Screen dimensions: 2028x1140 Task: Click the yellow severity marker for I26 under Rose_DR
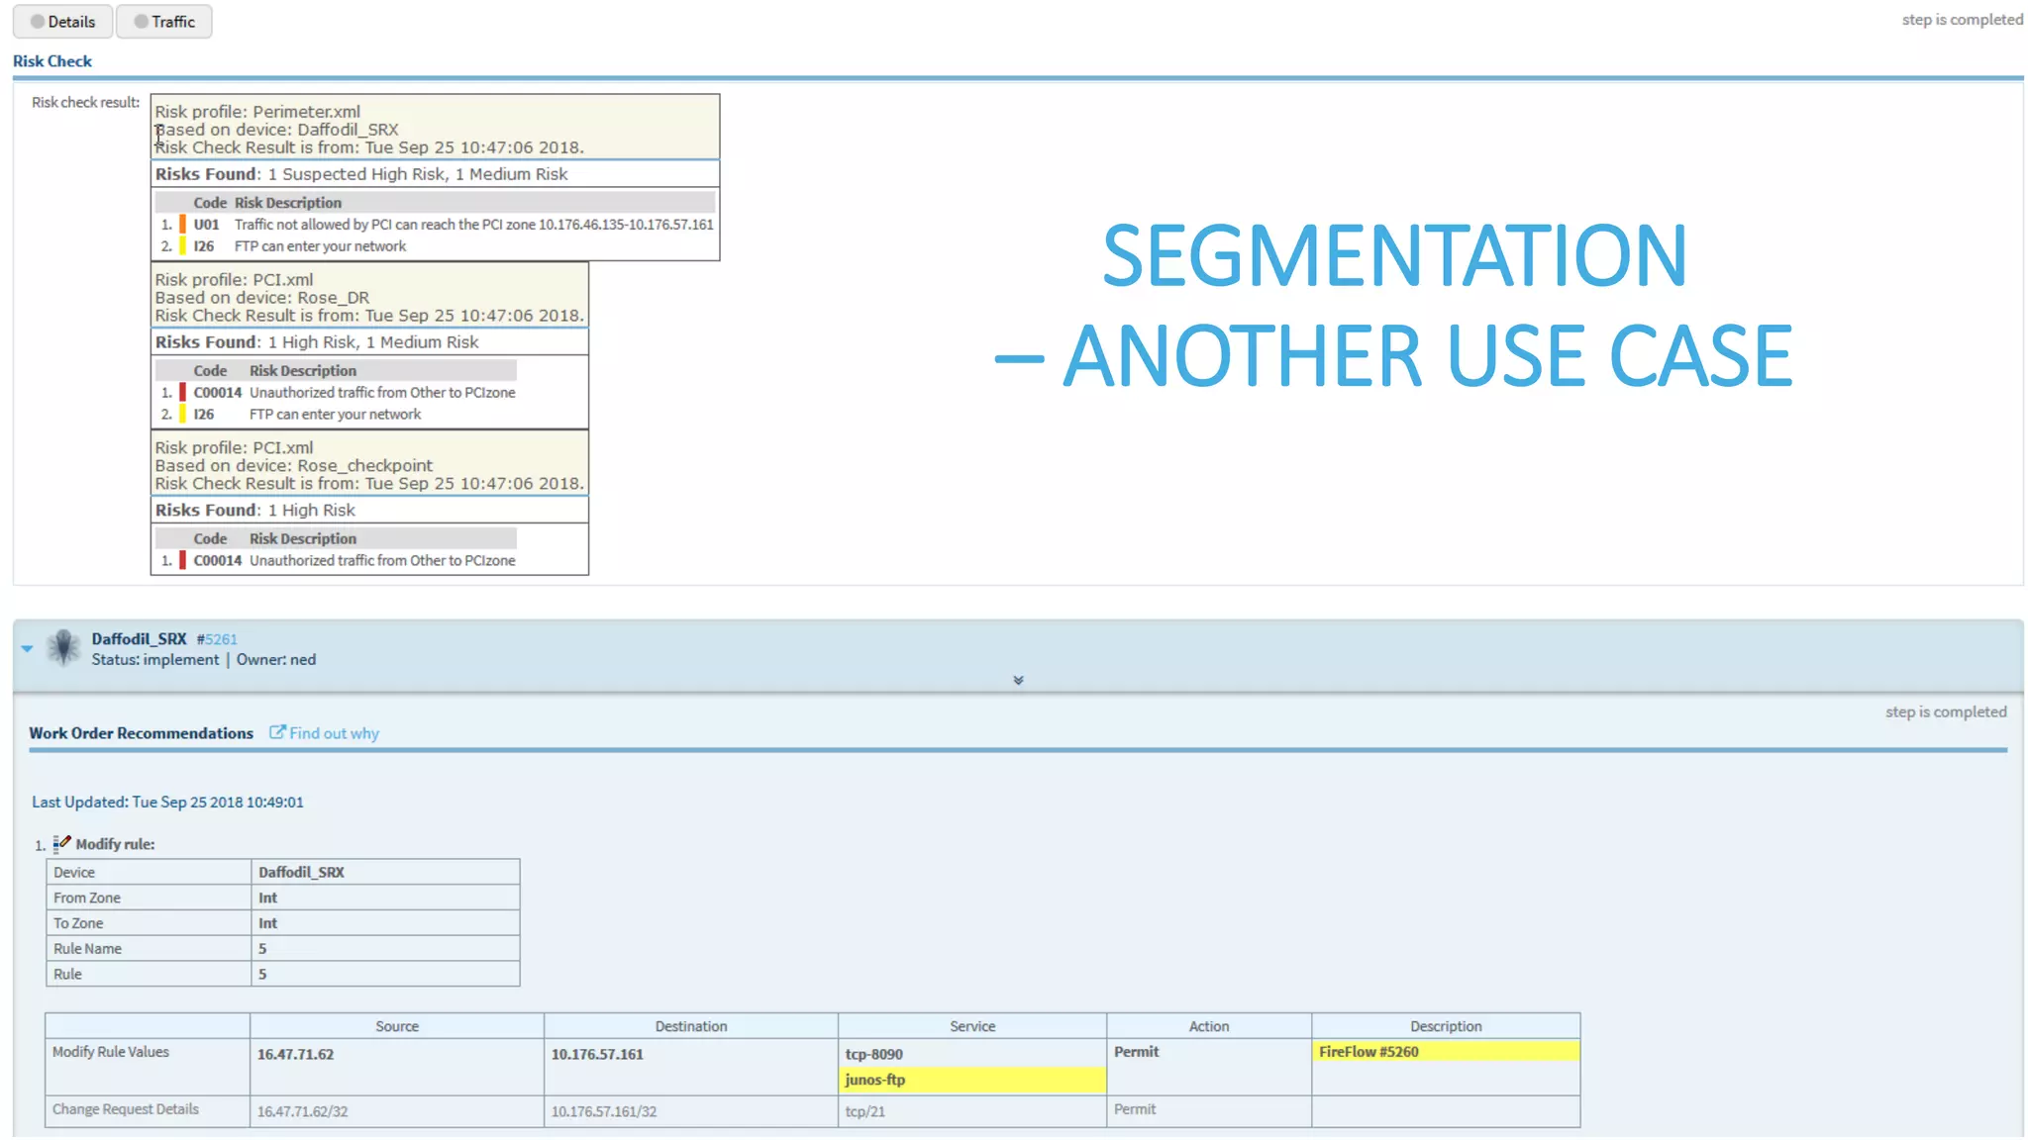(x=182, y=415)
